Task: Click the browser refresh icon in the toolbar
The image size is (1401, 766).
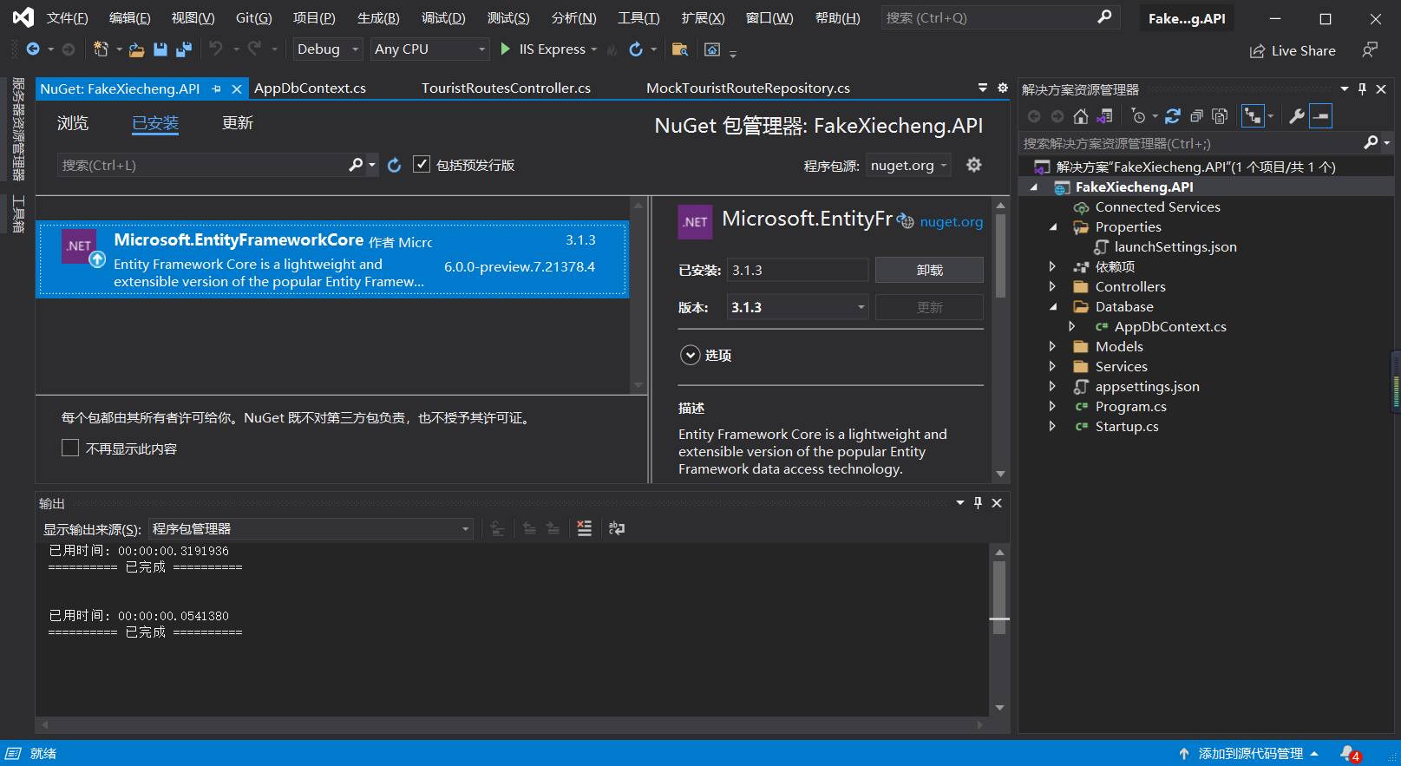Action: [x=636, y=49]
